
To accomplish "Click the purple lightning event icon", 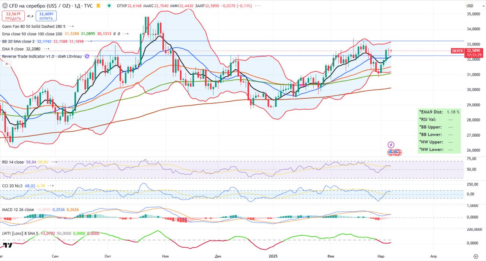I will pyautogui.click(x=391, y=145).
